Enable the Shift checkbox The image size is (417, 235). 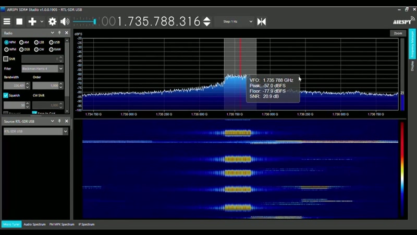(x=6, y=59)
